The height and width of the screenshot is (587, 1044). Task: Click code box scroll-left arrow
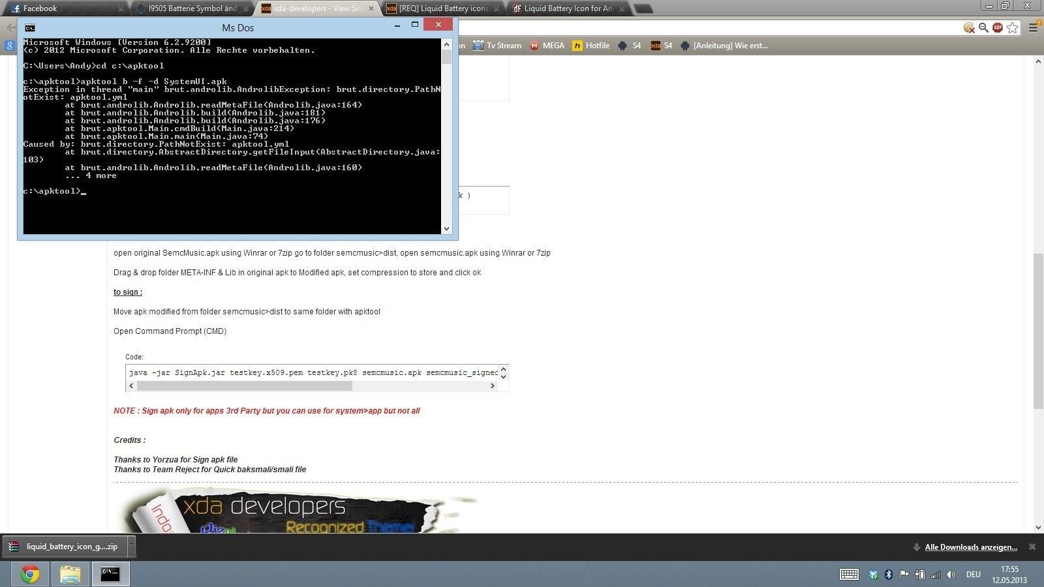[131, 385]
